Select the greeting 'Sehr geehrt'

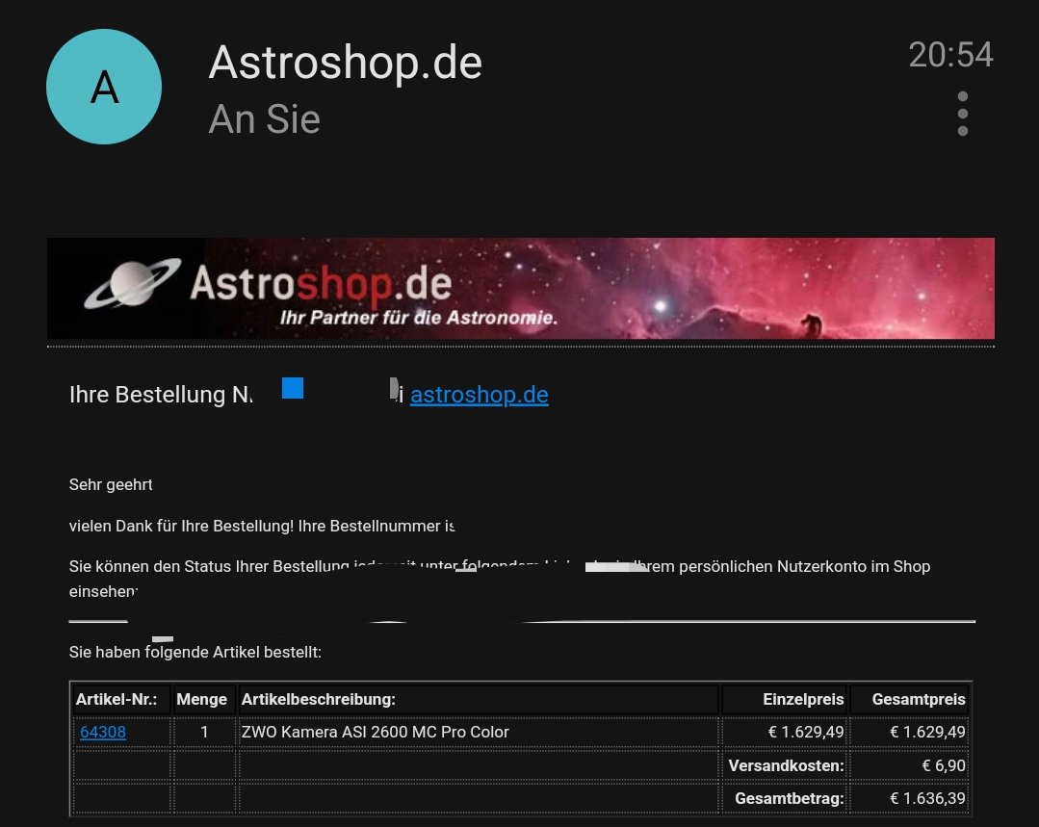111,484
